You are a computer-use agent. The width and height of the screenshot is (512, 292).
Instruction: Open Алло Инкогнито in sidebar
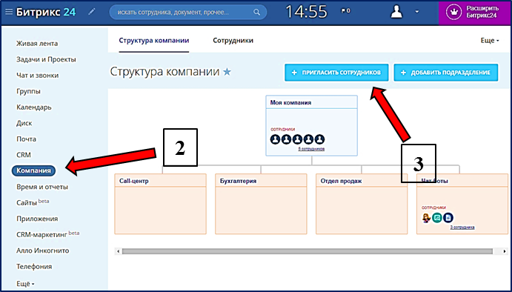[43, 250]
